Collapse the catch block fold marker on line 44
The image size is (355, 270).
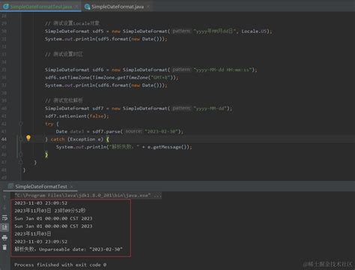coord(21,139)
